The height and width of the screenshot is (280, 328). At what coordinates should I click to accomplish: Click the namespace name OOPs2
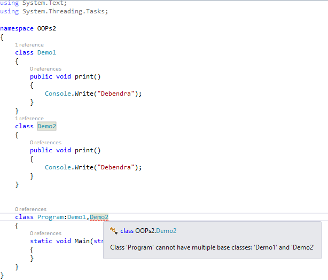[46, 28]
